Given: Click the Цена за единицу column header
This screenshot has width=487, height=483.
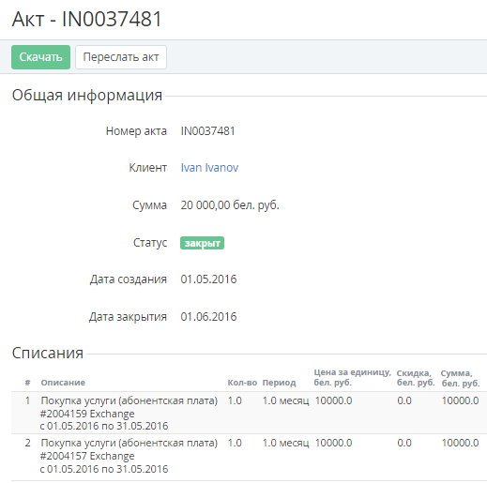Looking at the screenshot, I should point(353,377).
